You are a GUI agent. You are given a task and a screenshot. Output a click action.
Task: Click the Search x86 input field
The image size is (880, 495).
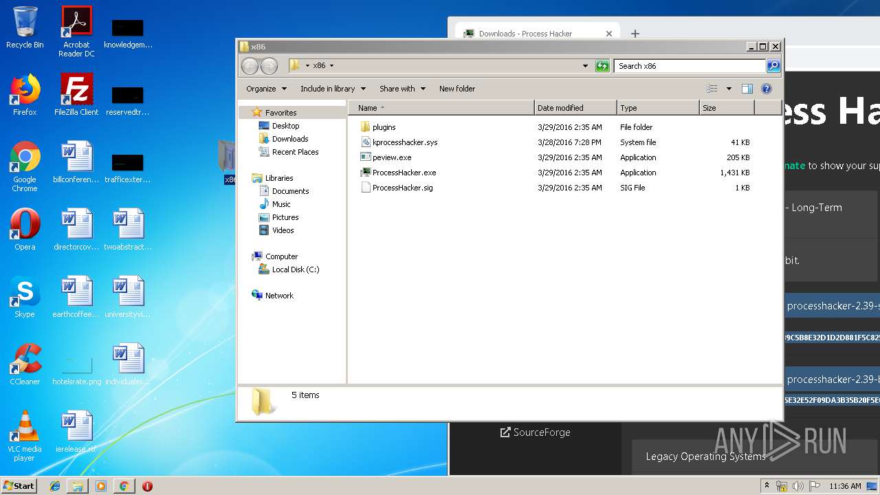[x=690, y=66]
